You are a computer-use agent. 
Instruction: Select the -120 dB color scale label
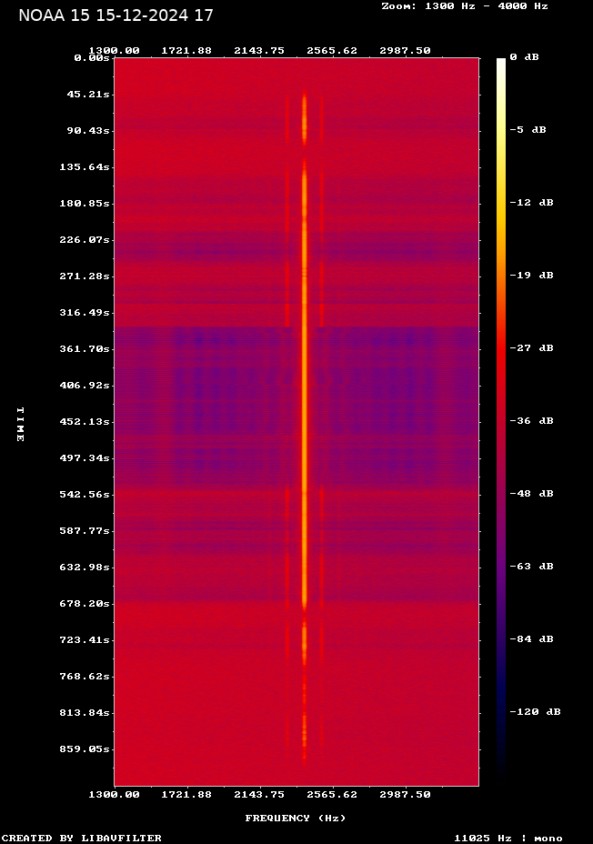535,712
